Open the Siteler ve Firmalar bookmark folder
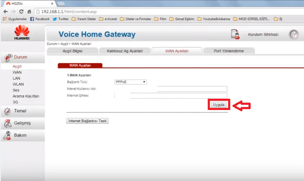The height and width of the screenshot is (181, 304). pyautogui.click(x=135, y=19)
